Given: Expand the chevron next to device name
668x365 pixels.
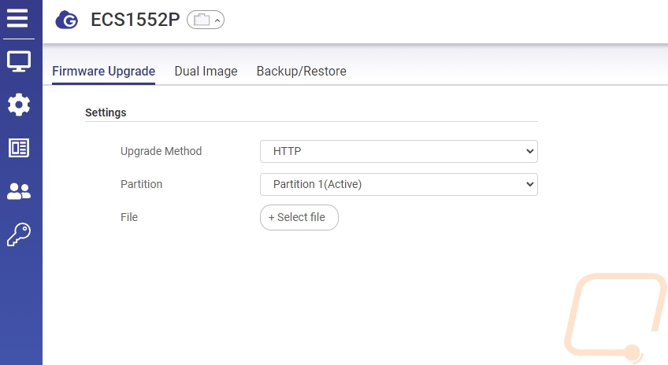Looking at the screenshot, I should click(x=217, y=20).
